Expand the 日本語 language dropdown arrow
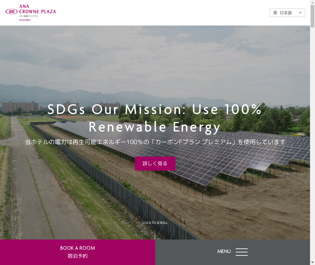The width and height of the screenshot is (315, 265). (300, 13)
